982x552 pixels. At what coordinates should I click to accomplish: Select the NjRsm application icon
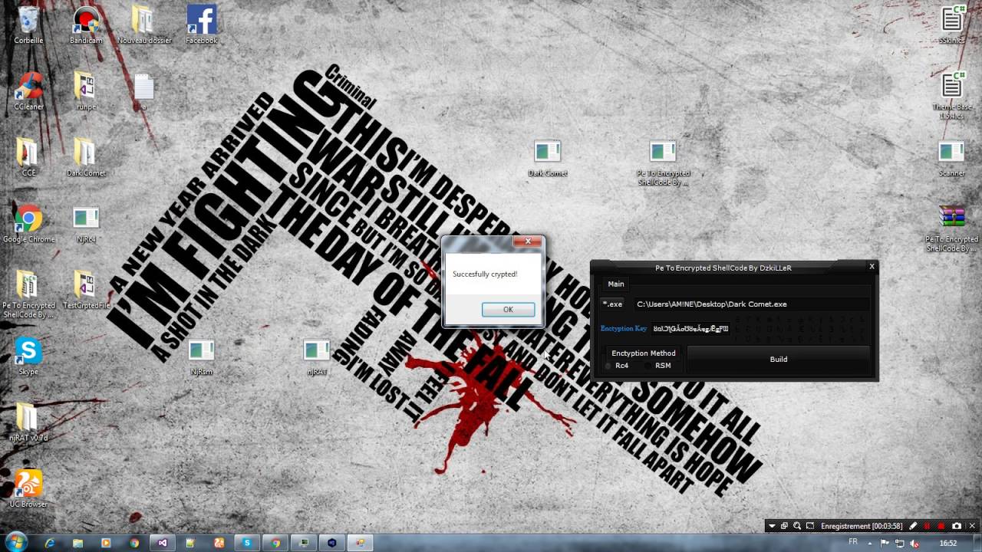202,357
